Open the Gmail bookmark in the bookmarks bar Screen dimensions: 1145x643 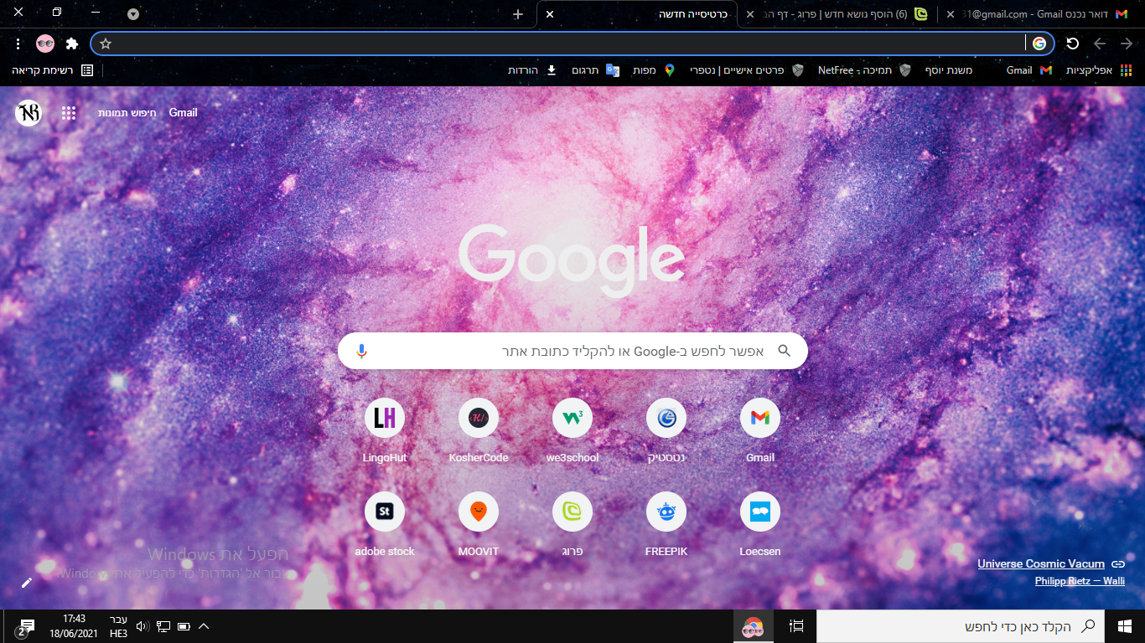1028,70
